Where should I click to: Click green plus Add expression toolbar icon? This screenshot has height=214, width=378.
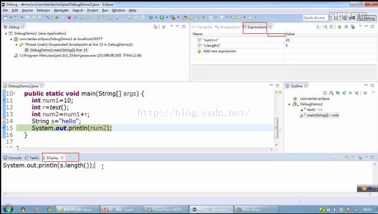(339, 27)
